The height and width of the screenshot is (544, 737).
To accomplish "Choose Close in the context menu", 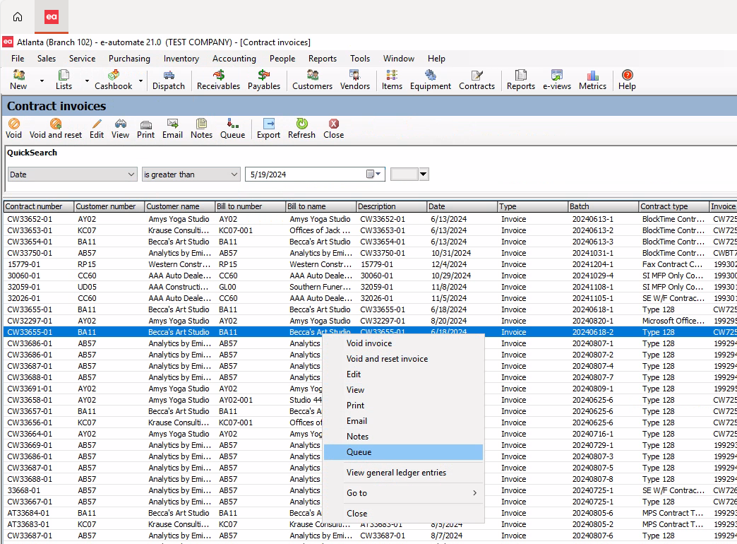I will [404, 514].
